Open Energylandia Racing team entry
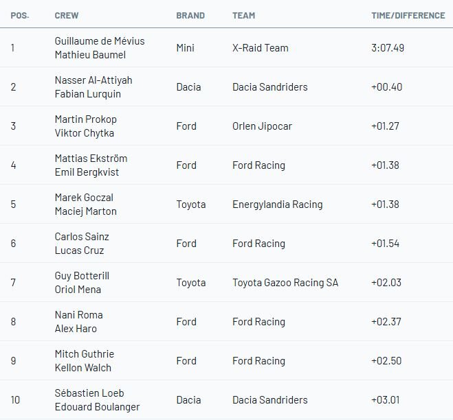Viewport: 453px width, 420px height. click(277, 205)
